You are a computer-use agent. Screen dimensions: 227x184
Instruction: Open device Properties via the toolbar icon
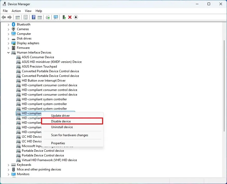tap(25, 17)
